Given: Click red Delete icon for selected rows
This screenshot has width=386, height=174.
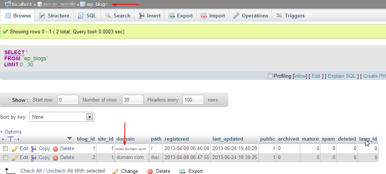Looking at the screenshot, I should pos(151,171).
